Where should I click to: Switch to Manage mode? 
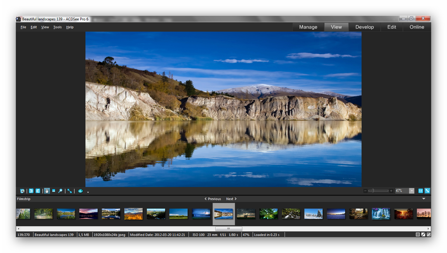click(x=308, y=27)
